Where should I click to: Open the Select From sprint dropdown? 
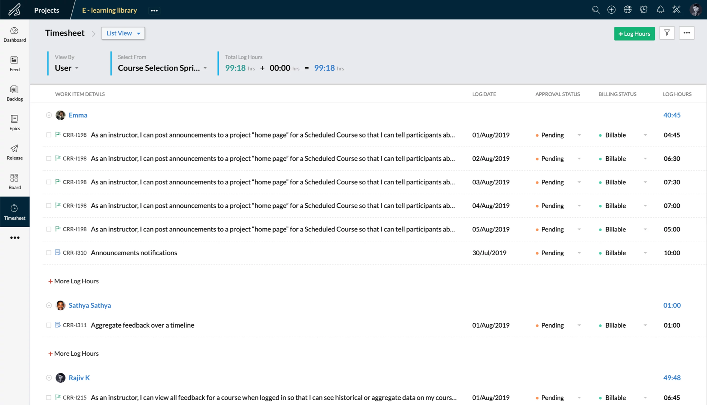(x=162, y=68)
